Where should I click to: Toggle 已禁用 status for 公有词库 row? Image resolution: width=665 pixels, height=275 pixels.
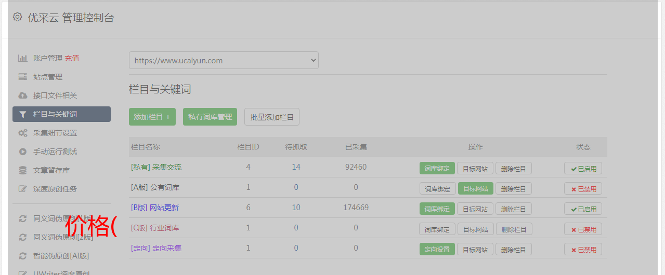coord(583,188)
